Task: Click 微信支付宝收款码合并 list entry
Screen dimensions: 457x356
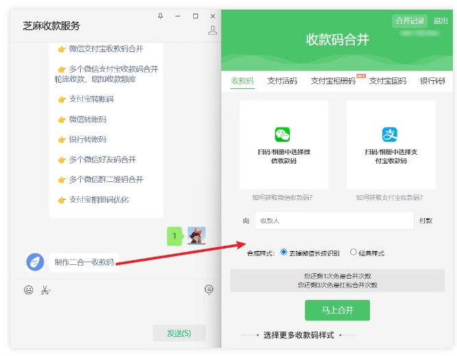Action: pos(106,49)
